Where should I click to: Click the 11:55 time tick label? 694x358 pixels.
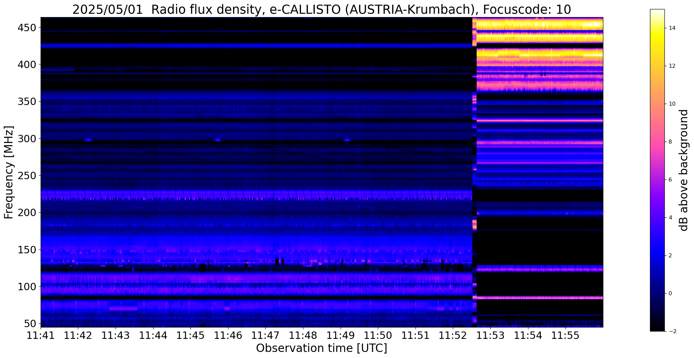pos(565,335)
